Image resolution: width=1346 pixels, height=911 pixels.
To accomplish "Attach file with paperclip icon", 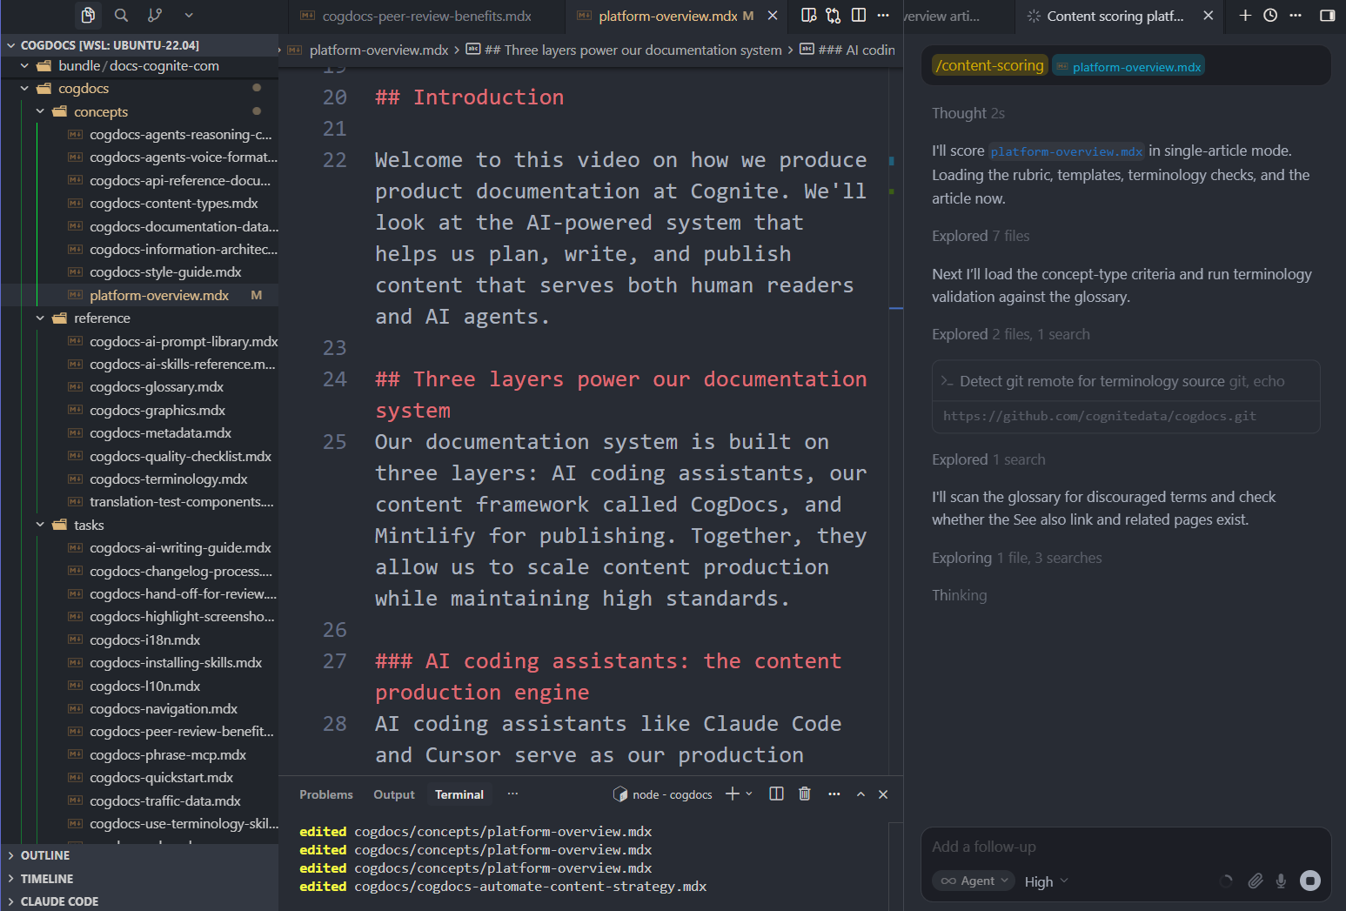I will pos(1255,881).
